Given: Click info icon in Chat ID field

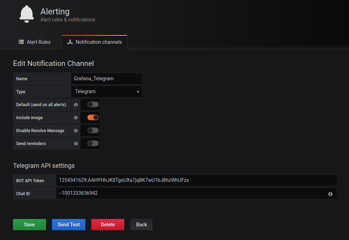Looking at the screenshot, I should coord(330,194).
